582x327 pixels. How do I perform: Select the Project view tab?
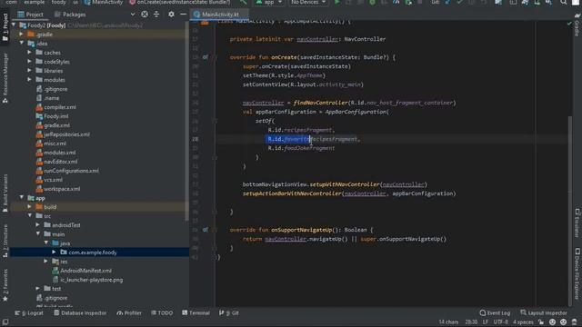(30, 15)
